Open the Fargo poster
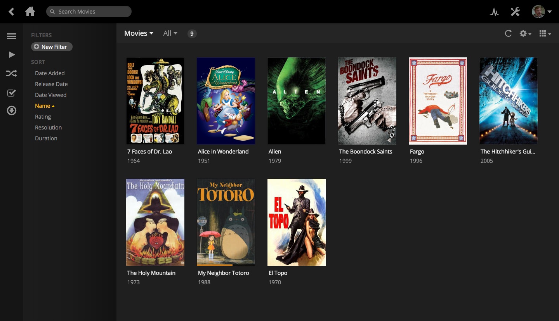 pos(438,101)
